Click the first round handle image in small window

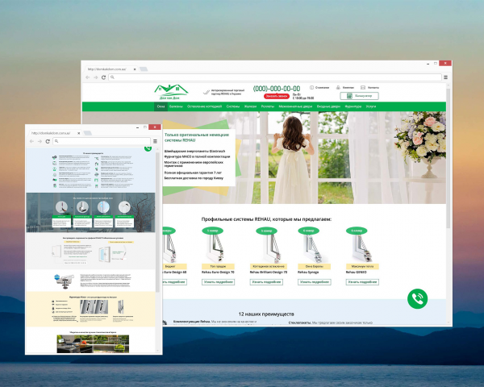(x=61, y=207)
